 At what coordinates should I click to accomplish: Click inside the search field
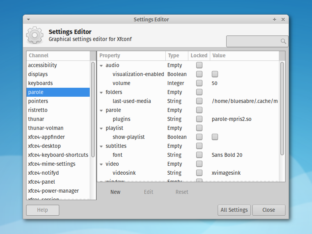[253, 41]
